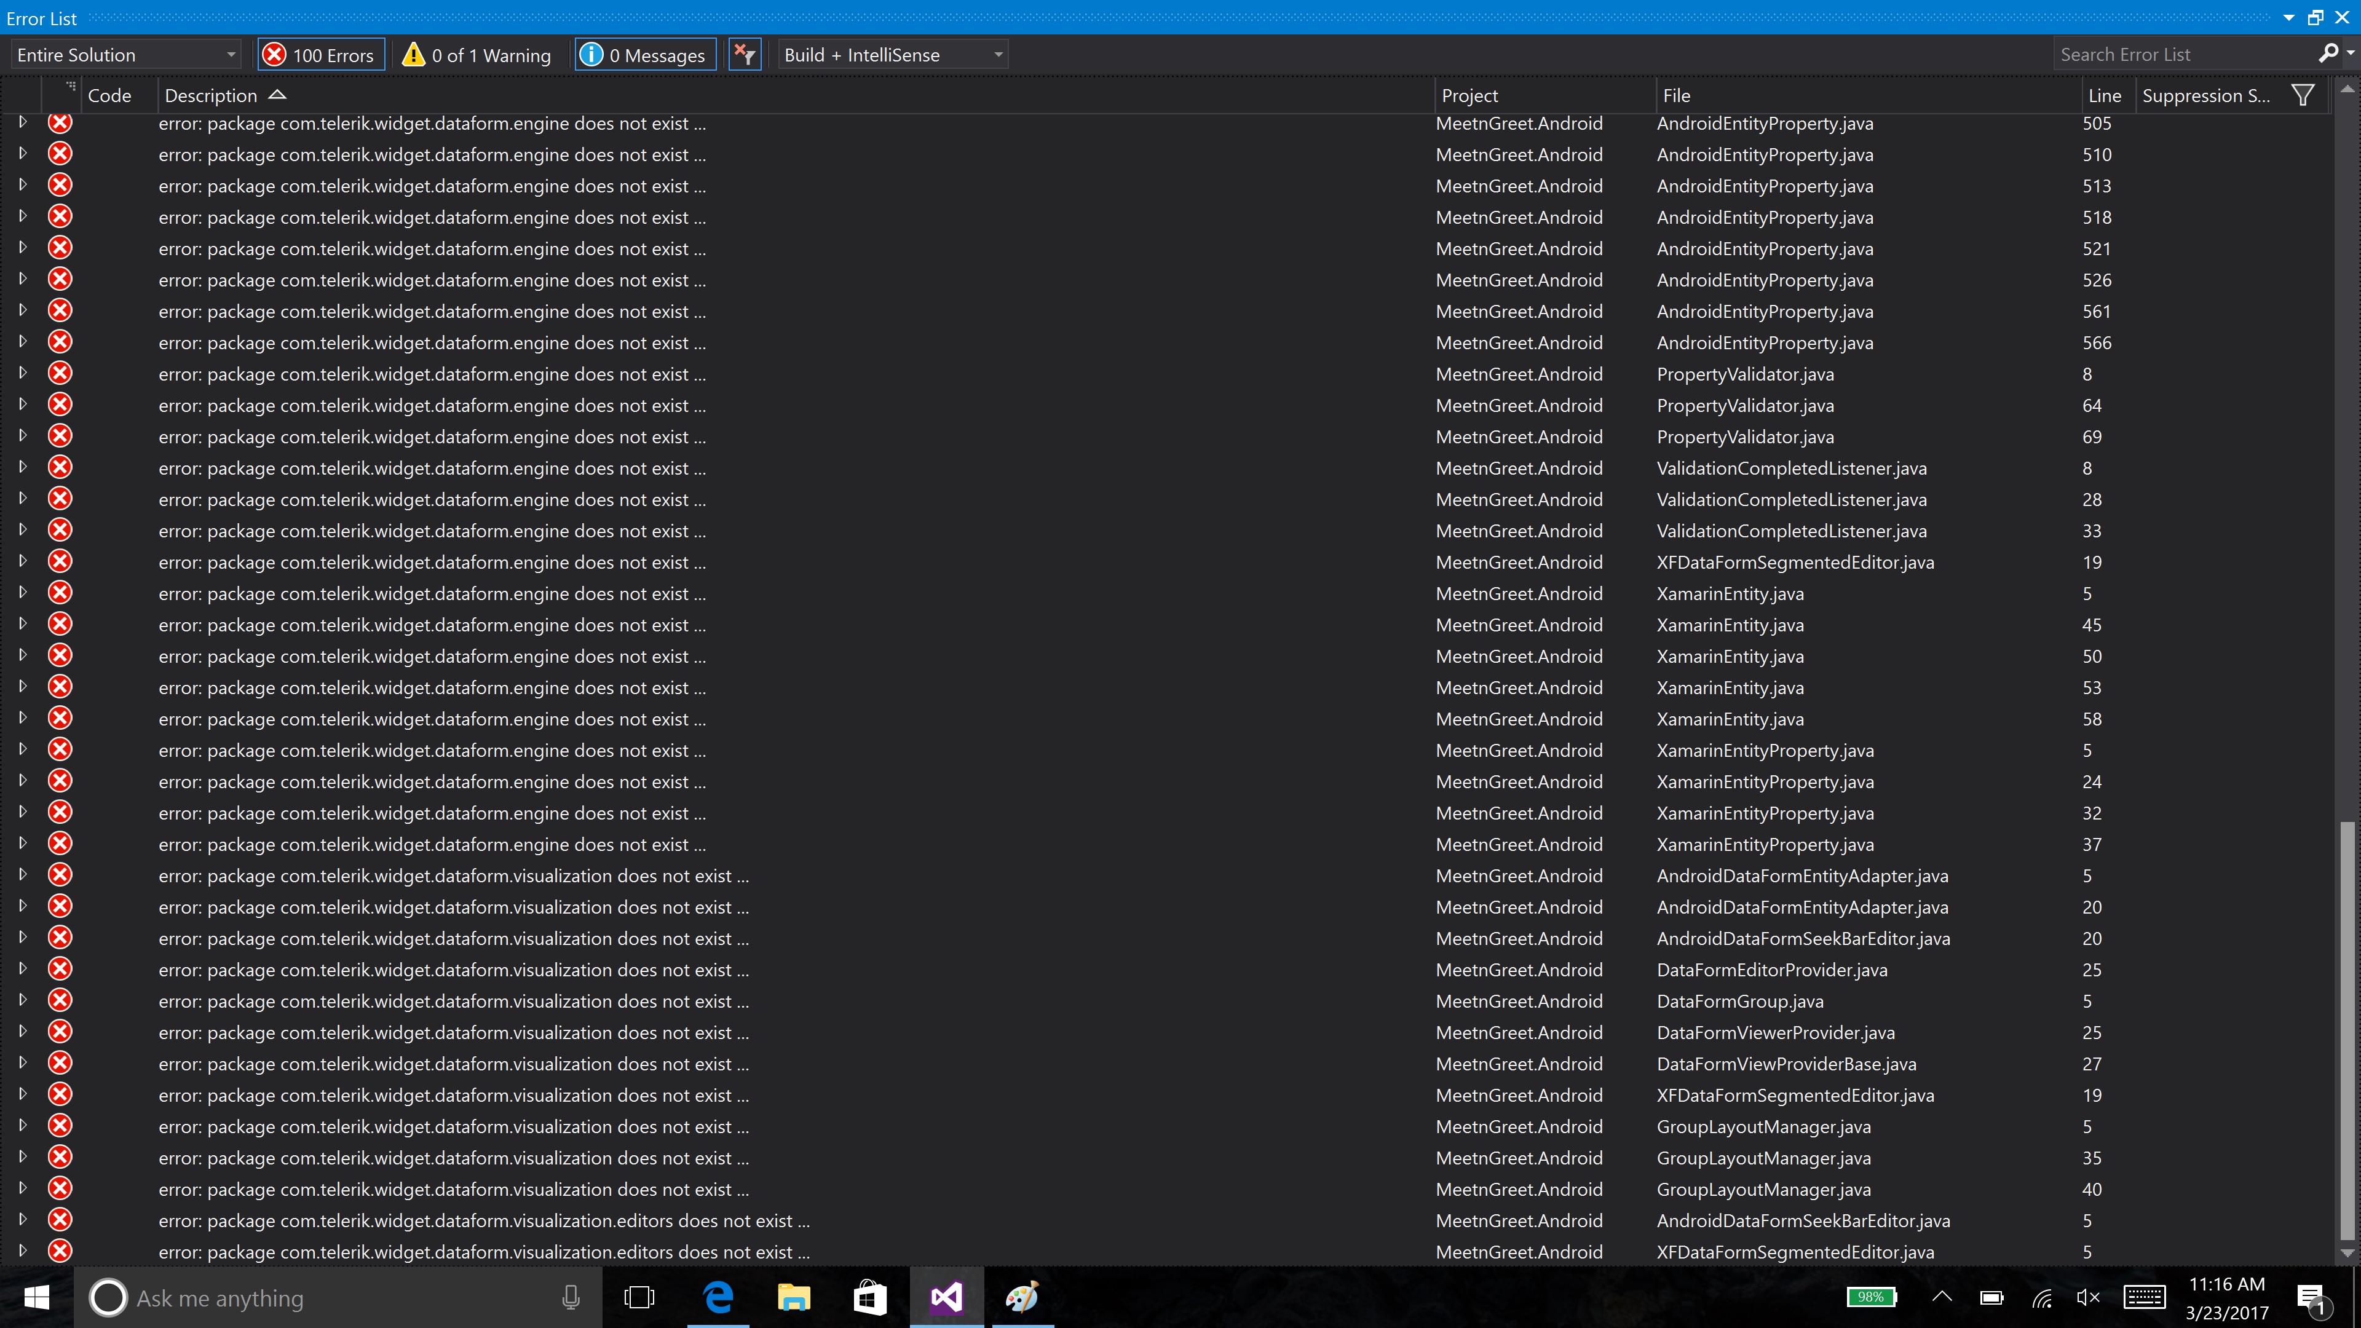The width and height of the screenshot is (2361, 1328).
Task: Toggle the 0 of 1 Warning filter
Action: [x=478, y=55]
